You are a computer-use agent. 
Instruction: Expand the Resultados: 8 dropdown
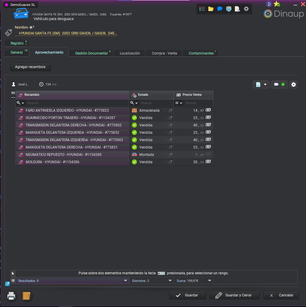[125, 281]
